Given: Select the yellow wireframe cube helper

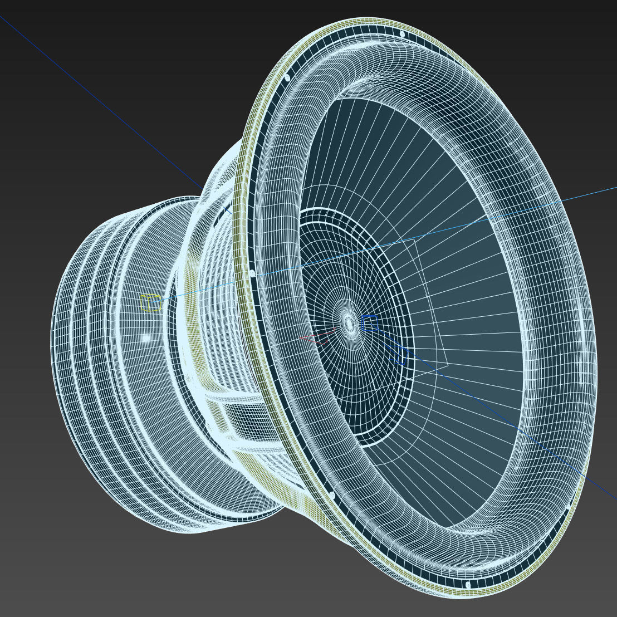Looking at the screenshot, I should (151, 302).
